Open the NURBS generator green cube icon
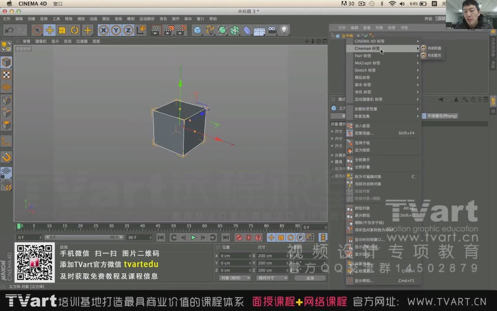This screenshot has width=497, height=311. 222,30
